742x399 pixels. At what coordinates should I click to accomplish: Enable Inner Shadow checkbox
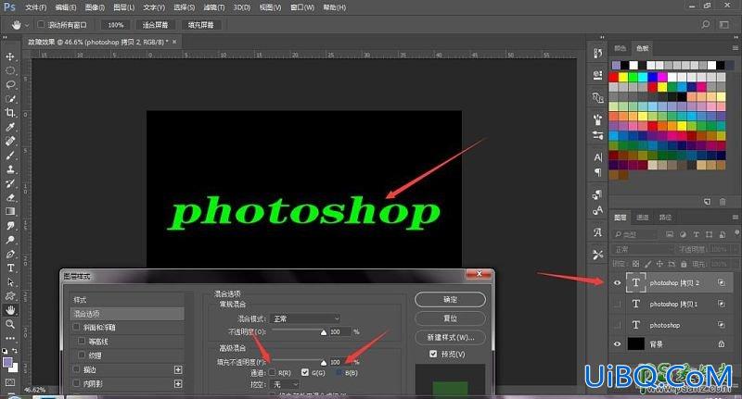click(x=77, y=383)
